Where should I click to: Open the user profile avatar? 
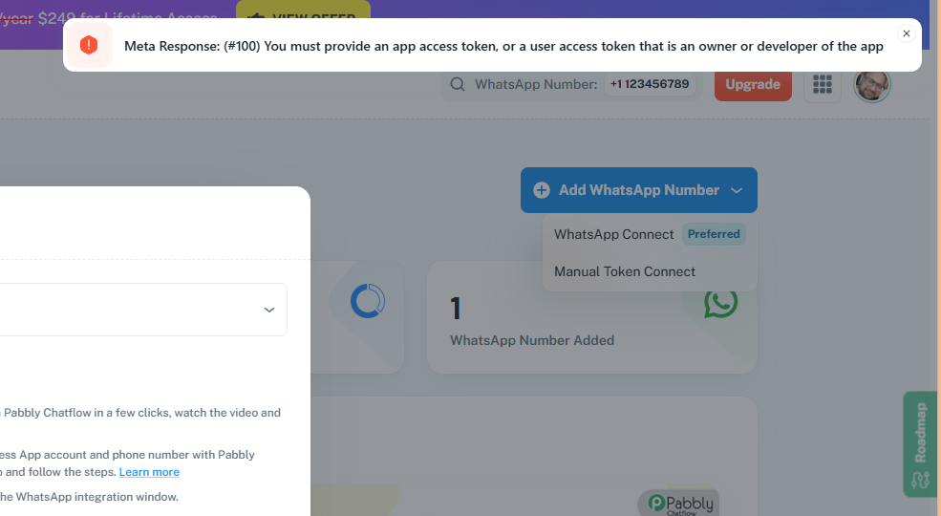[x=872, y=85]
